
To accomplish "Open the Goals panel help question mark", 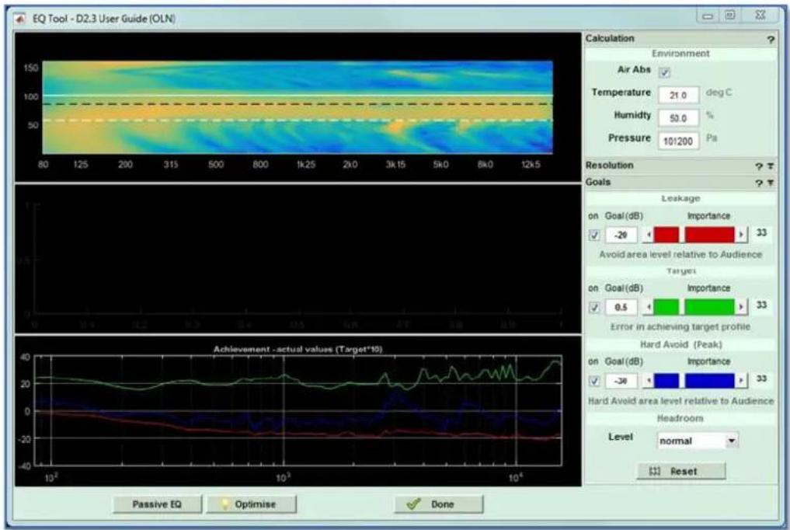I will [x=759, y=183].
